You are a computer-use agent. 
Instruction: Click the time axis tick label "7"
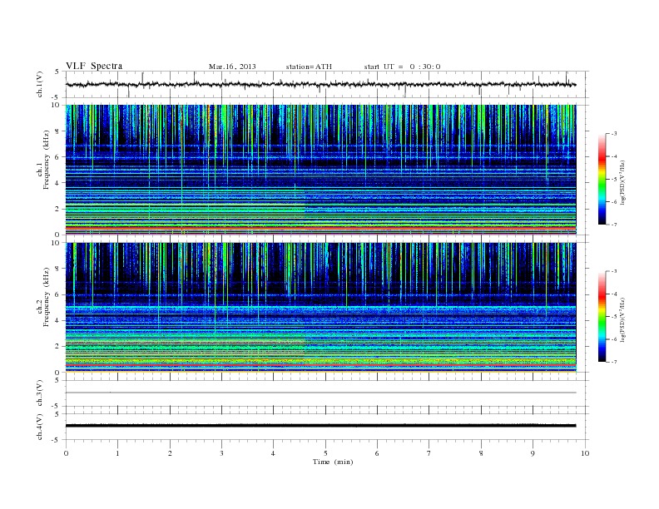[429, 453]
